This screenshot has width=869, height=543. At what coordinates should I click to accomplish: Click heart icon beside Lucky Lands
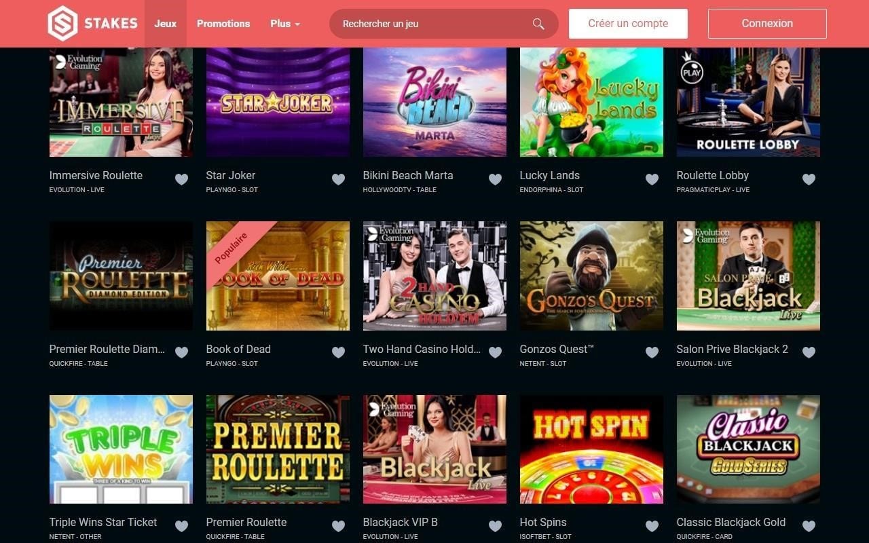pyautogui.click(x=652, y=179)
